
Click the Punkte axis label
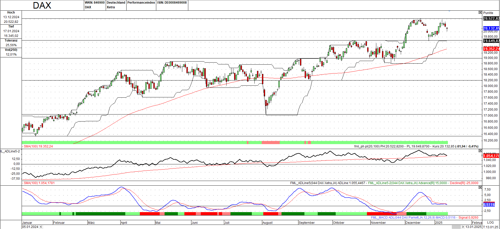[x=488, y=13]
